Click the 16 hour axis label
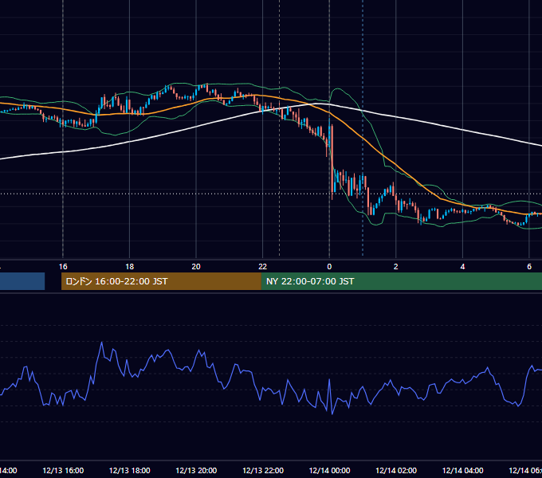 coord(63,267)
